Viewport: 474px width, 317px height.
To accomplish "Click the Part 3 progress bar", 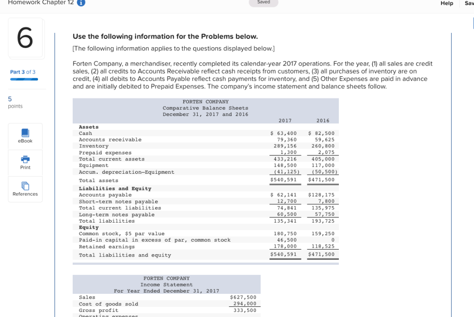I will click(24, 79).
